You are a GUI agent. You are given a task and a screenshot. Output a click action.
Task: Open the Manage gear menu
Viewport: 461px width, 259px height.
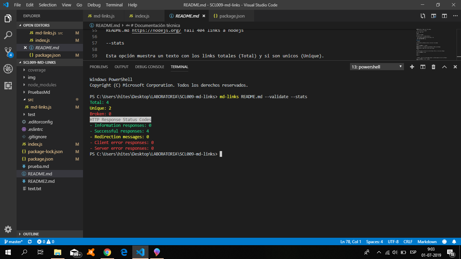(x=8, y=229)
